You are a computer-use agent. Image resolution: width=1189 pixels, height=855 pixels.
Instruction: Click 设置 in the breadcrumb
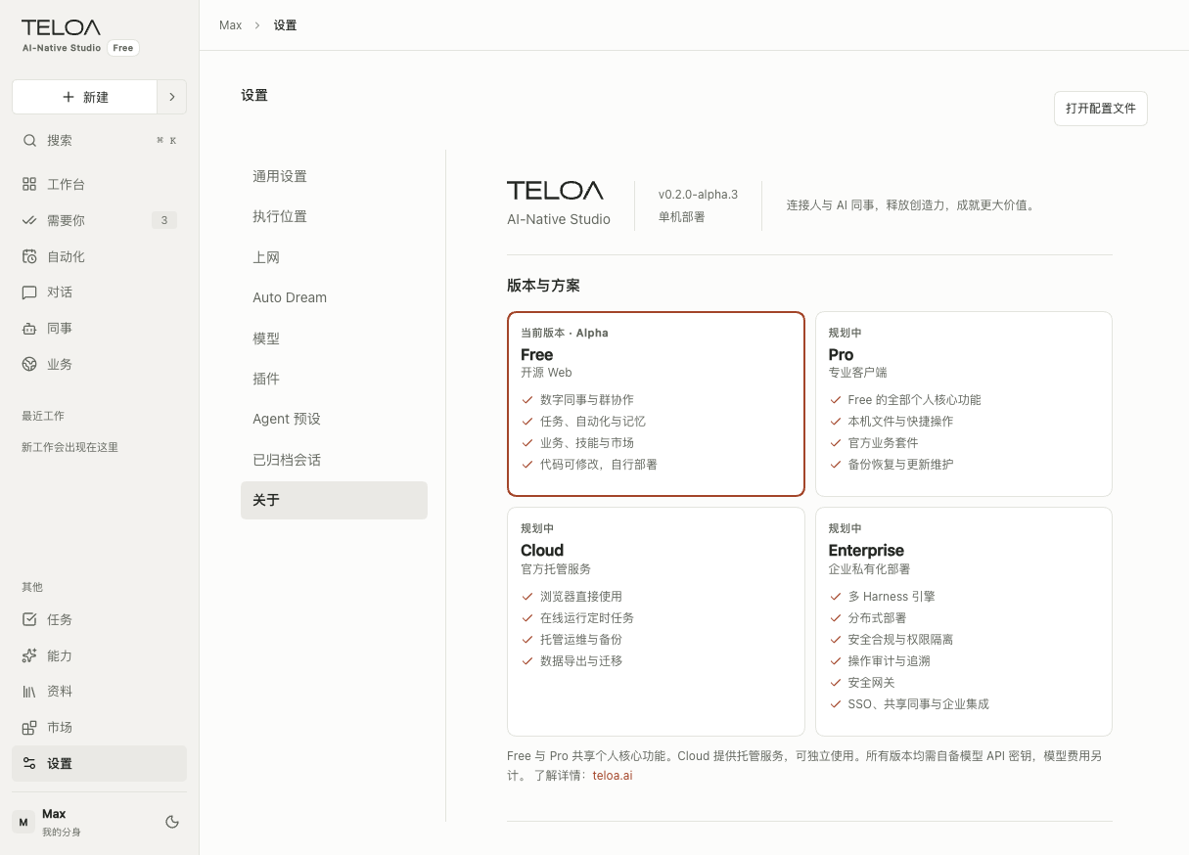(x=286, y=25)
